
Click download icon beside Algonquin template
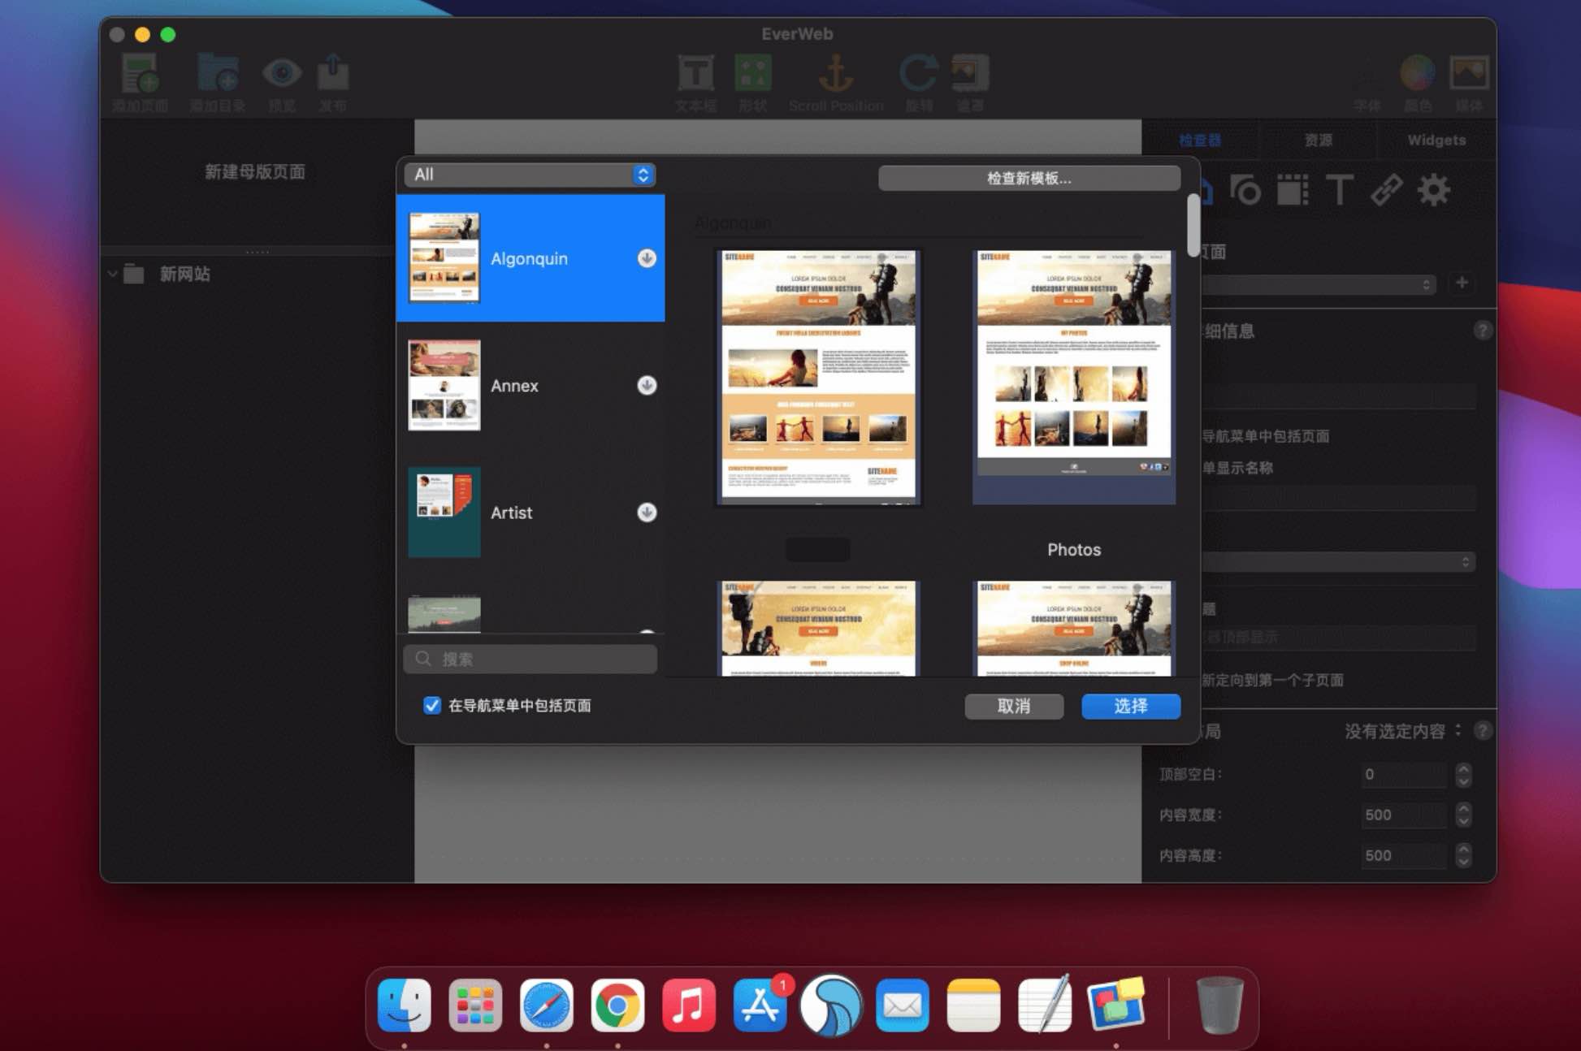[647, 258]
